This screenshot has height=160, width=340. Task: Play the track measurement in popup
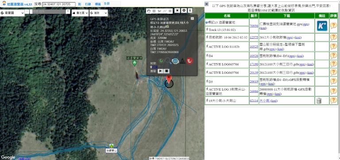point(160,71)
